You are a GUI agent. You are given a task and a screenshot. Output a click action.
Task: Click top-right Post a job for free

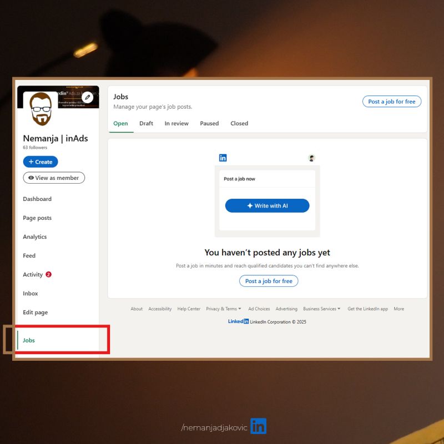point(391,102)
